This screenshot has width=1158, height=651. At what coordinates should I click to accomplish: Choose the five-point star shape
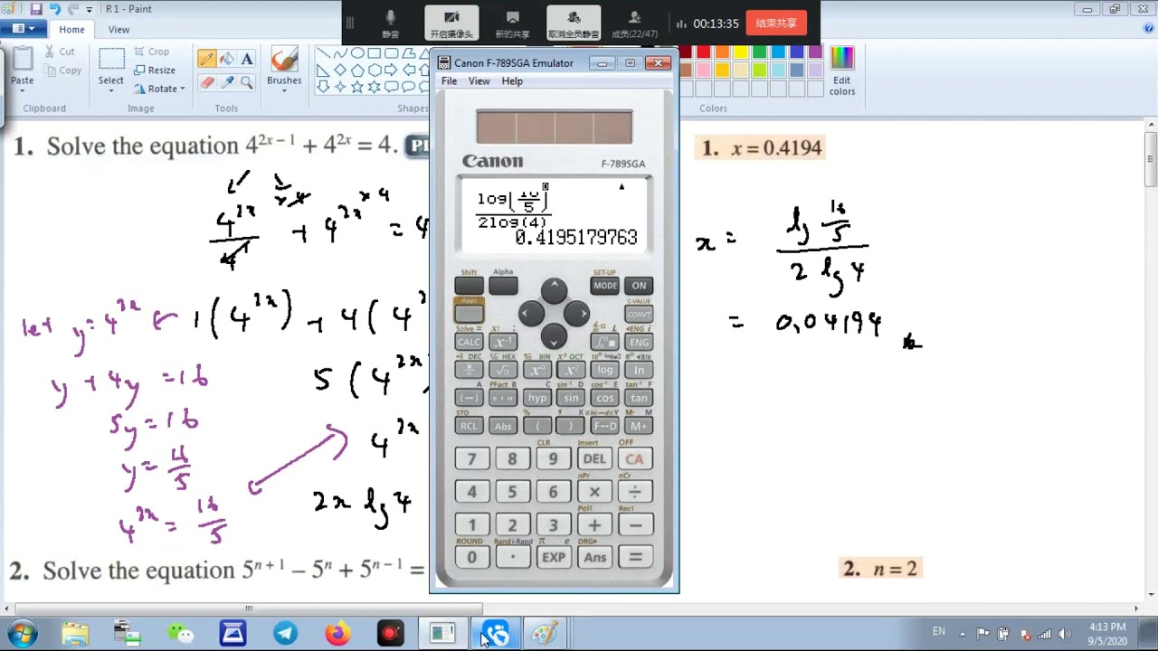coord(357,87)
